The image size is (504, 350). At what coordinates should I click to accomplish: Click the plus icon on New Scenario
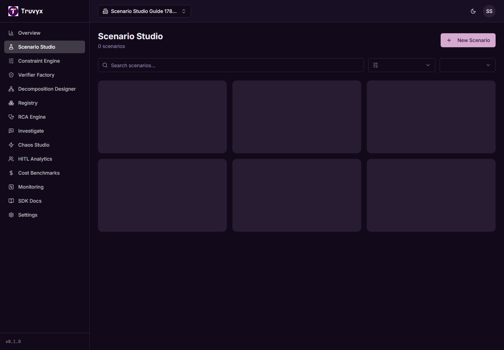coord(449,40)
